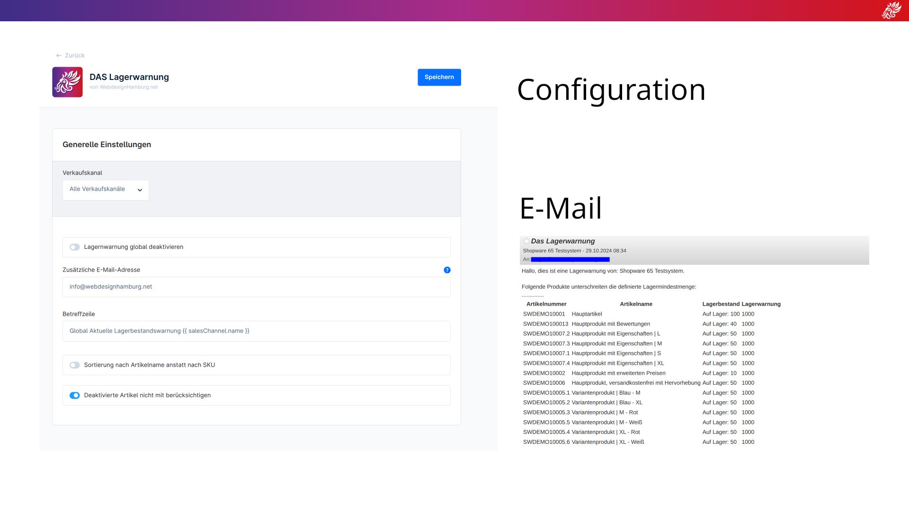909x511 pixels.
Task: Click the help question mark icon
Action: (447, 270)
